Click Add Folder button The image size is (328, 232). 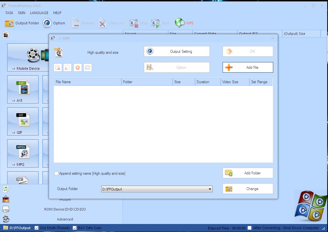(x=248, y=173)
